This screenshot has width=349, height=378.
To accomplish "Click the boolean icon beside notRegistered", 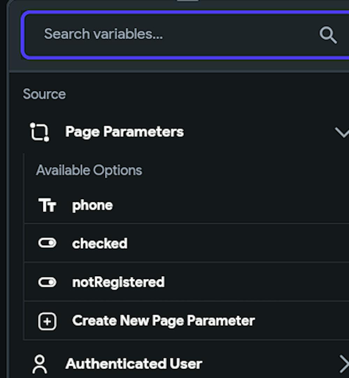I will 47,282.
